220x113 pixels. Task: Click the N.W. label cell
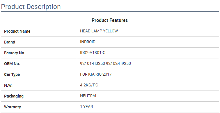[39, 85]
